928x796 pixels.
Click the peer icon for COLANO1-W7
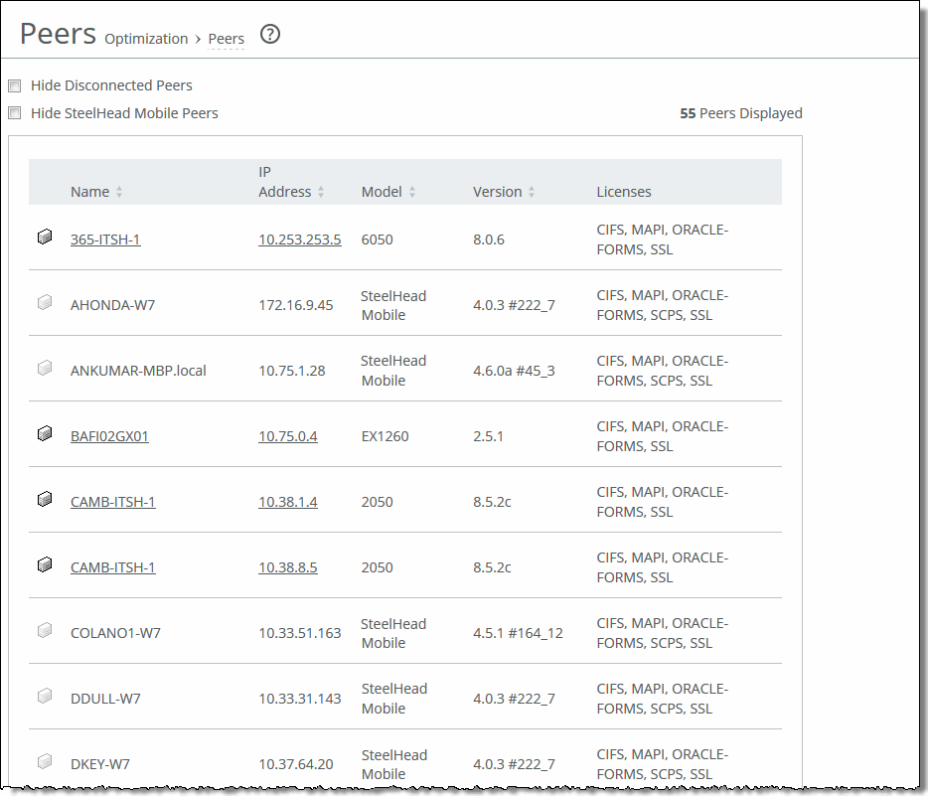(x=44, y=631)
